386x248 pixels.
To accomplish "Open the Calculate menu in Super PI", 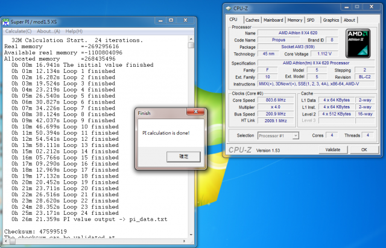I will [x=19, y=31].
